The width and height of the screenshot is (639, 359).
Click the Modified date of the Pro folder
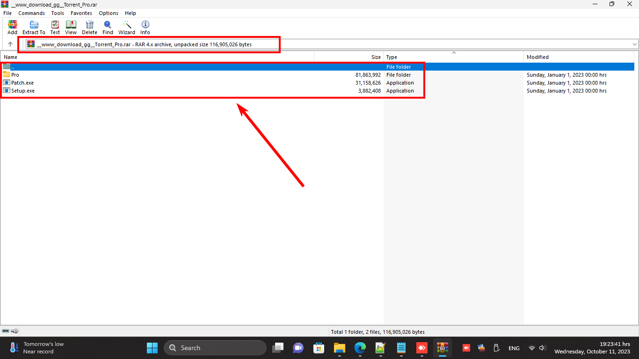tap(566, 75)
